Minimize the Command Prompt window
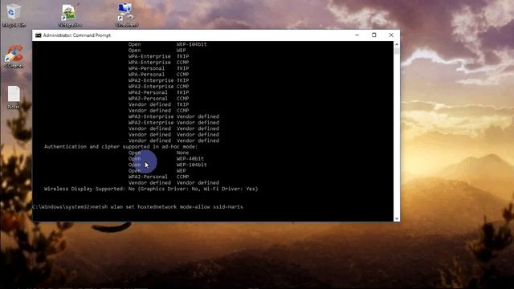This screenshot has width=514, height=289. 357,35
